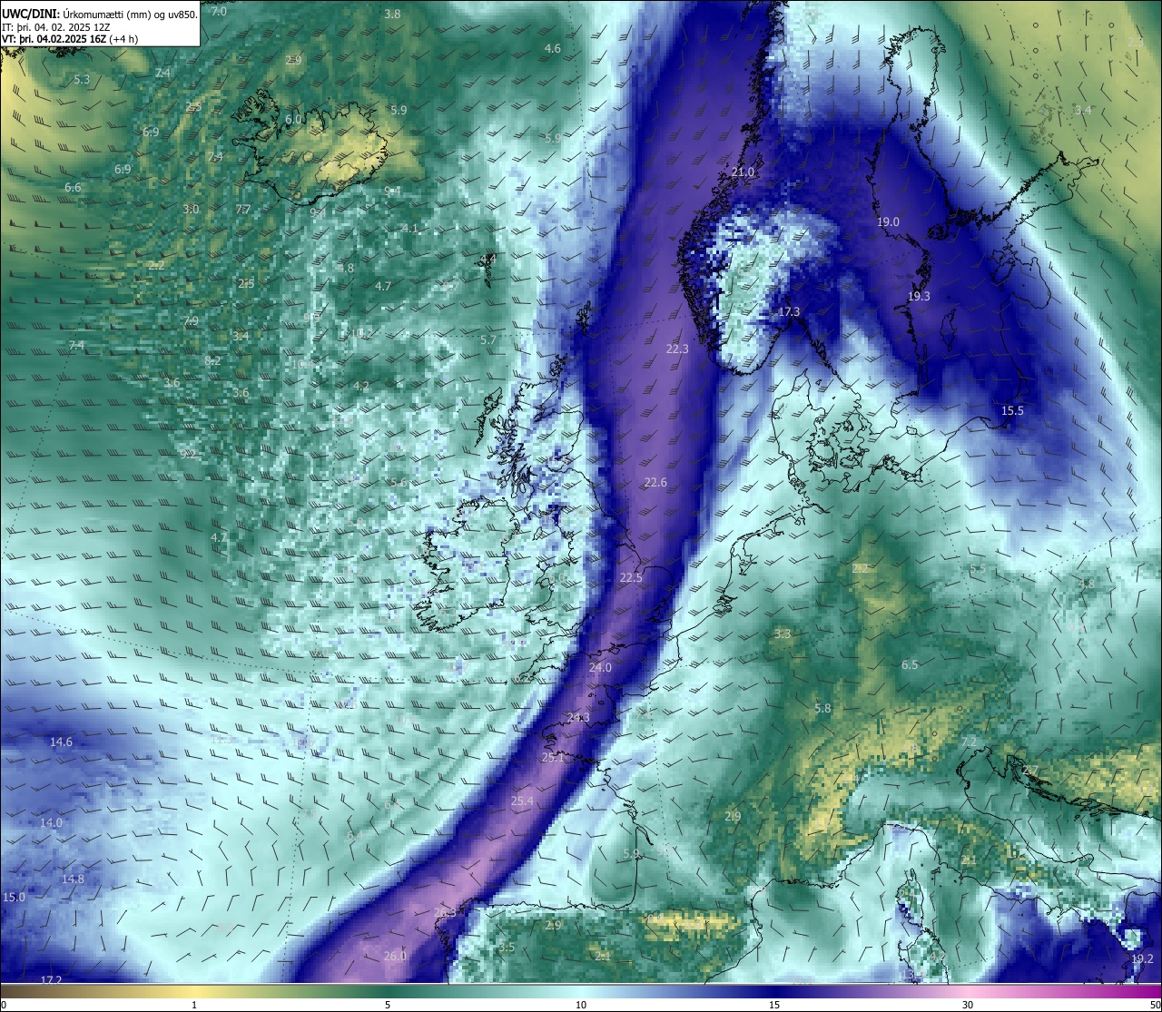
Task: Click the 15.0 value at the map's left edge
Action: [x=14, y=897]
